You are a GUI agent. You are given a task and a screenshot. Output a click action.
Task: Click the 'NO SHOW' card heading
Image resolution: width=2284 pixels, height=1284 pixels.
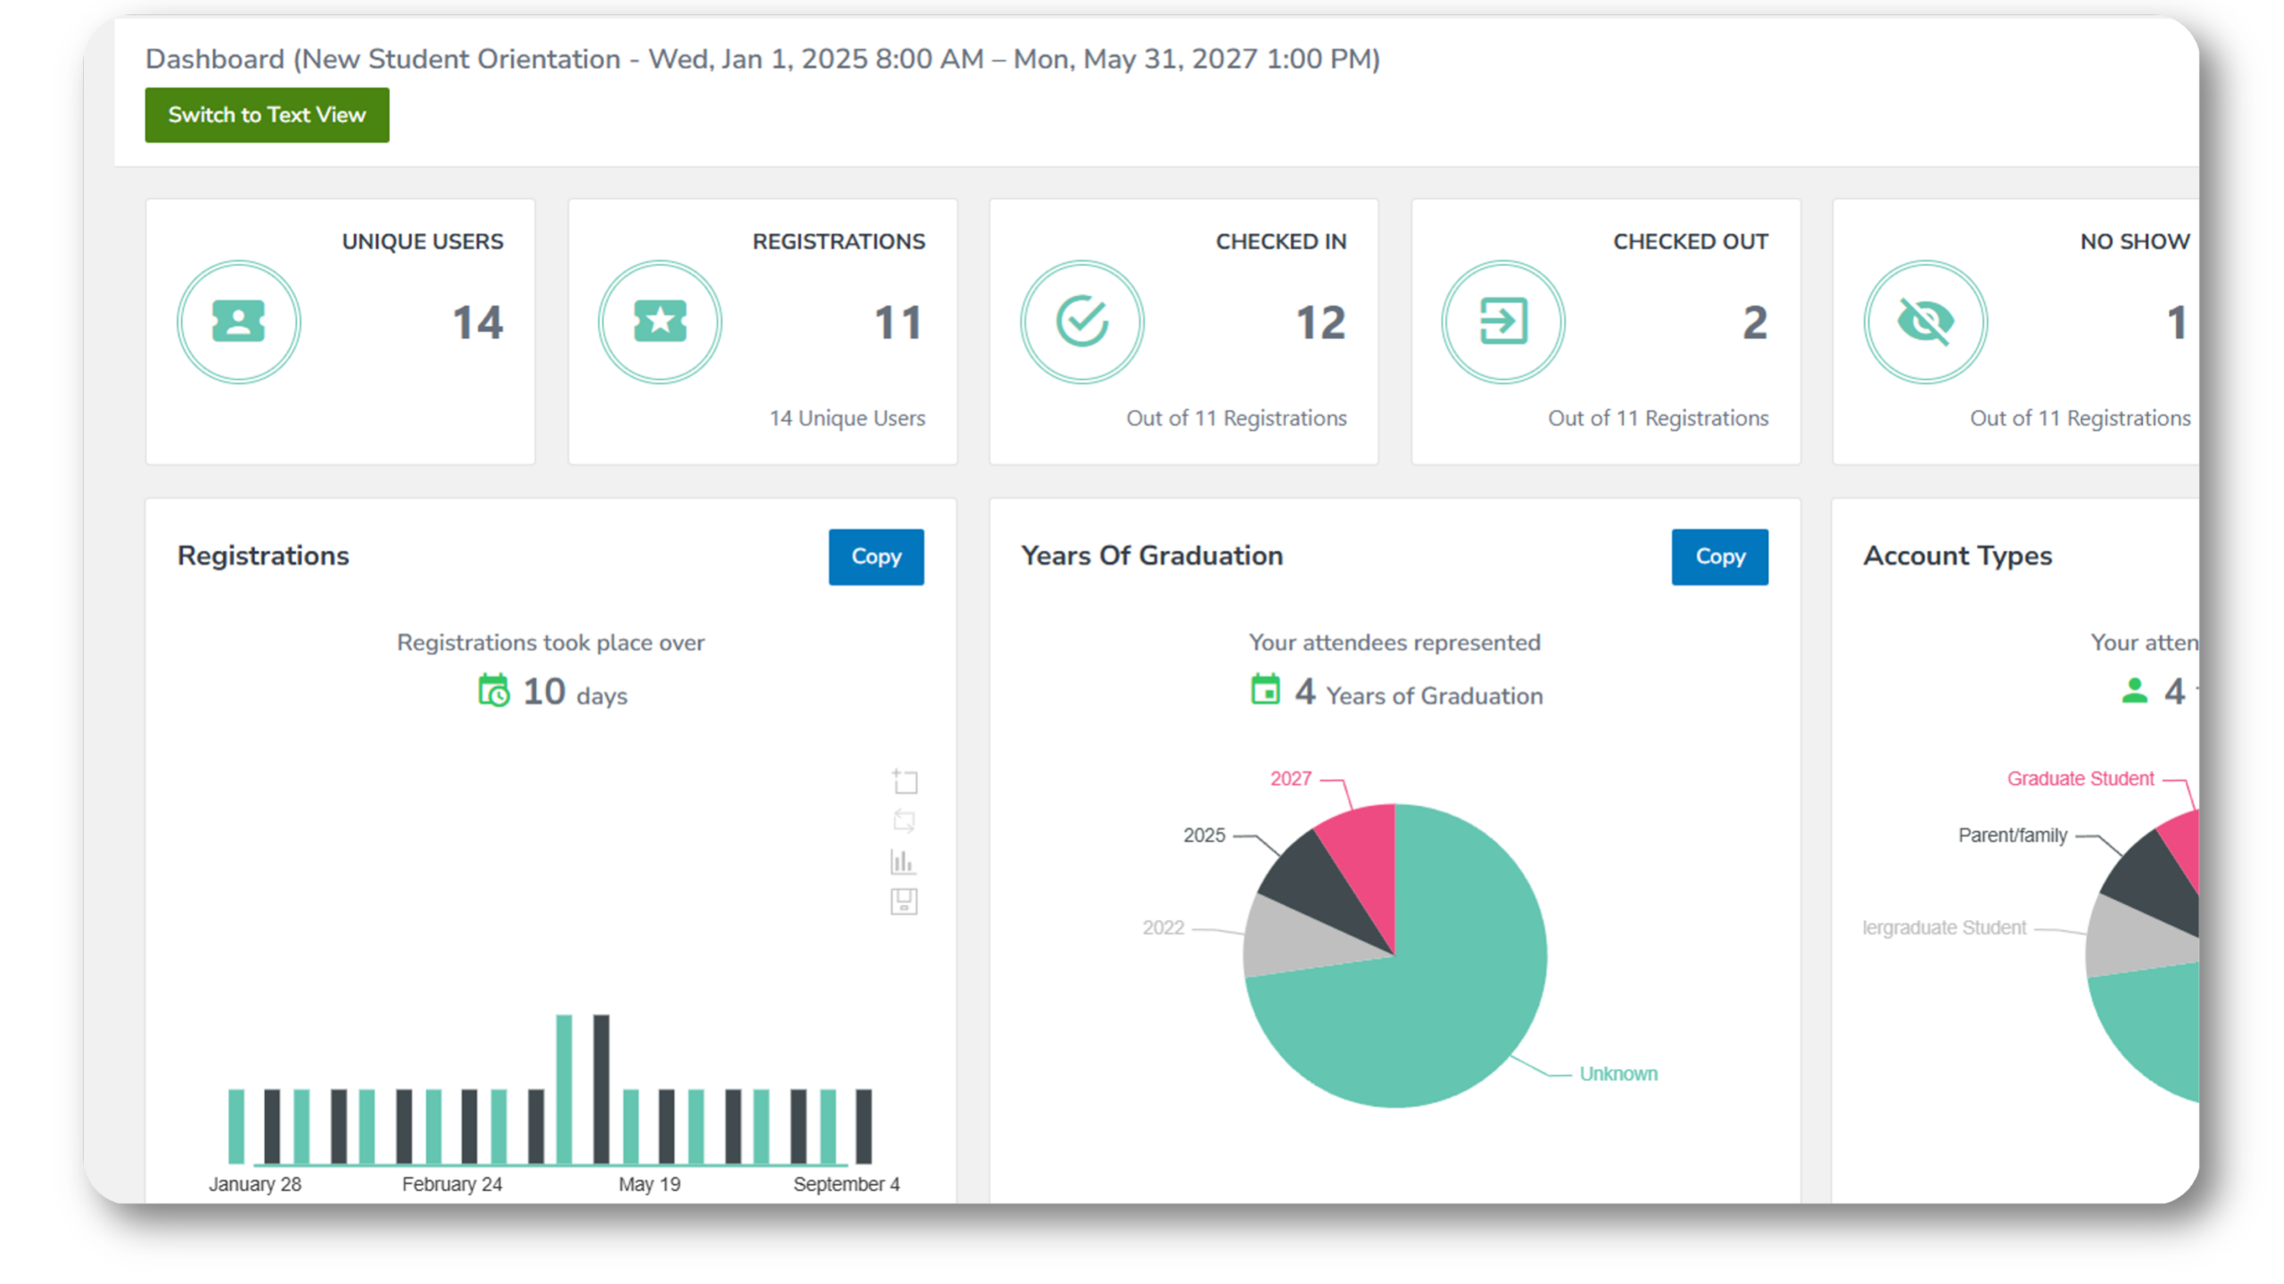click(2135, 242)
